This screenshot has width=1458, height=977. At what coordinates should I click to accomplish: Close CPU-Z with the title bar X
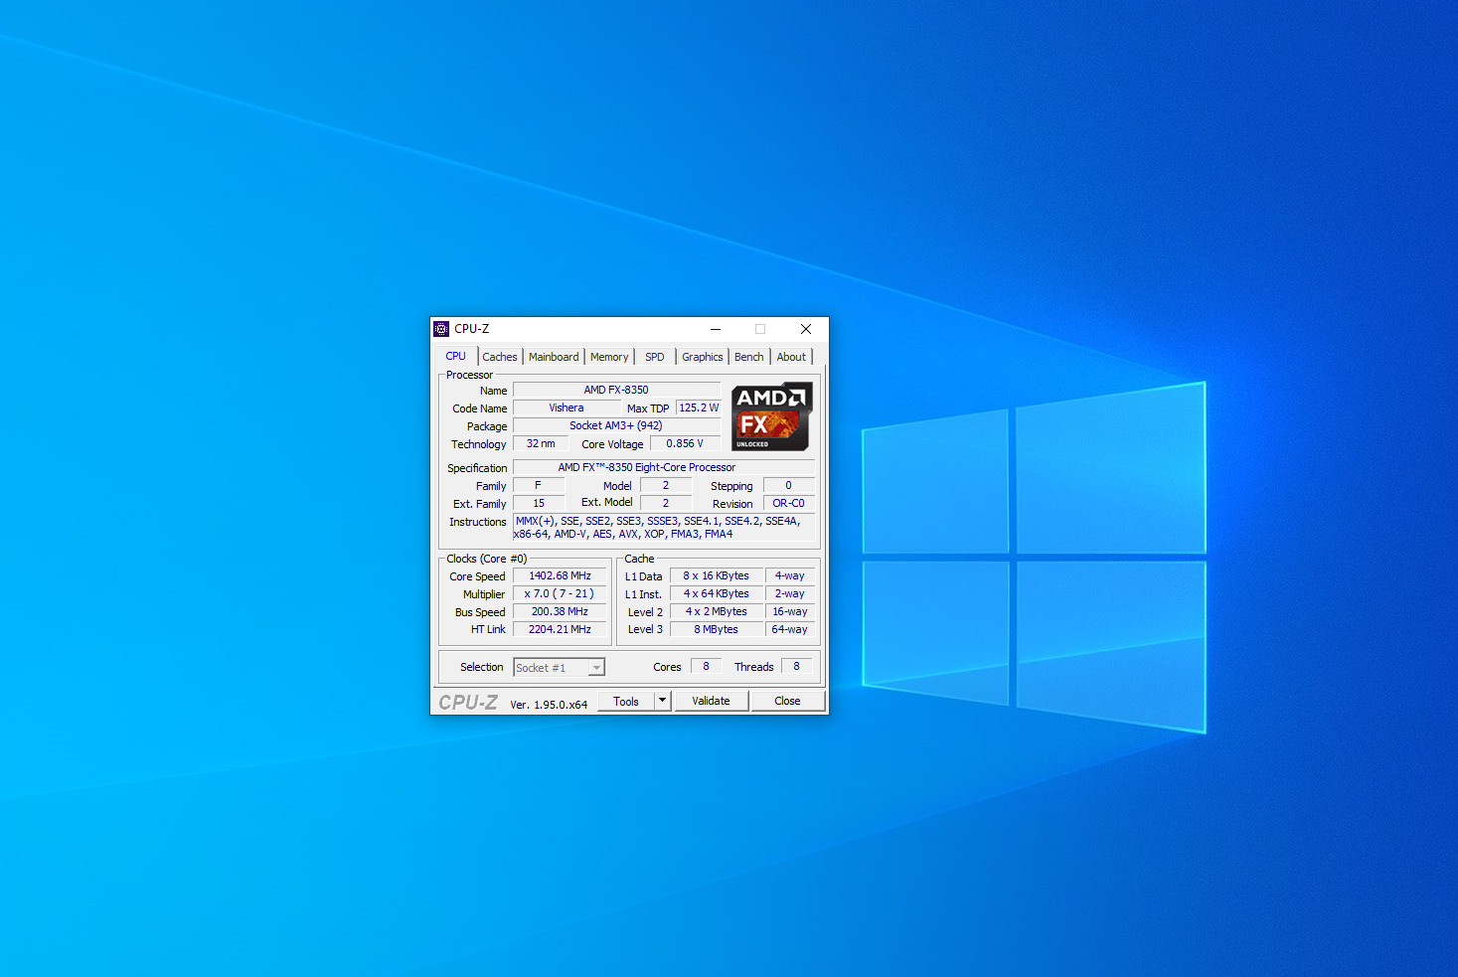[806, 329]
